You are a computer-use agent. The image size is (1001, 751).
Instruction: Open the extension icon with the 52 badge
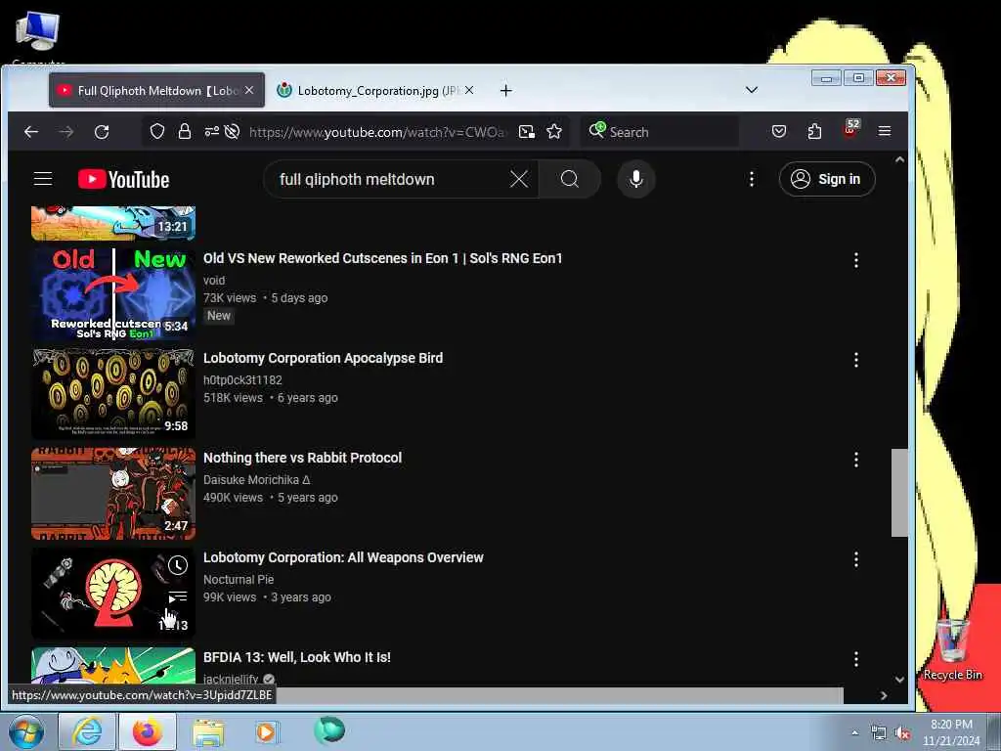point(851,128)
